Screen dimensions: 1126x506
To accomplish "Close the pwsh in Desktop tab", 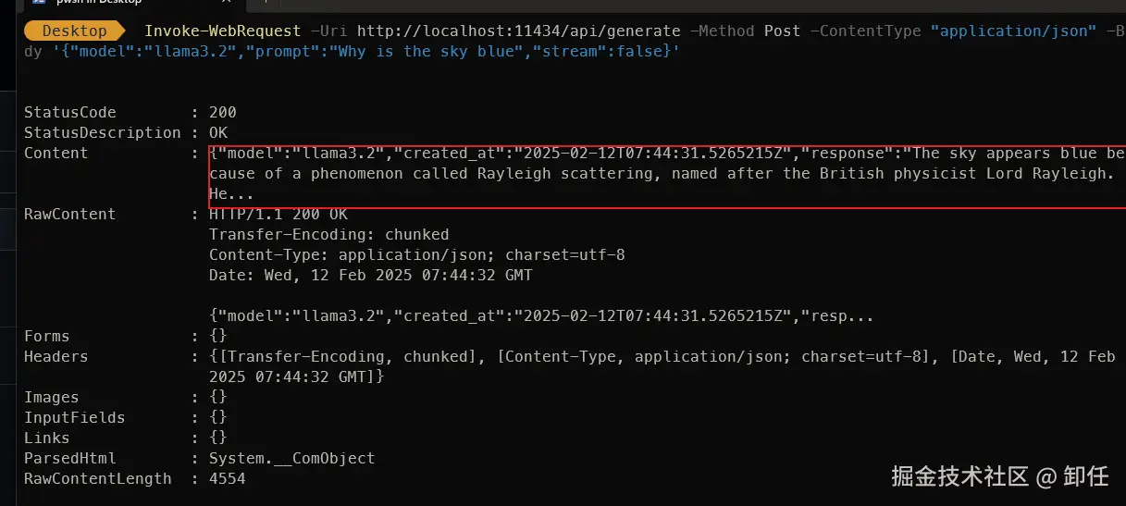I will click(x=227, y=2).
